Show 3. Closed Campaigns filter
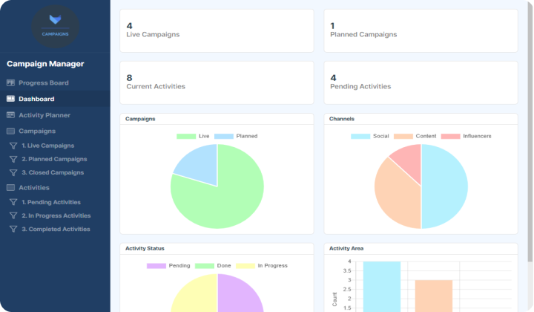Screen dimensions: 534x312 [x=53, y=172]
